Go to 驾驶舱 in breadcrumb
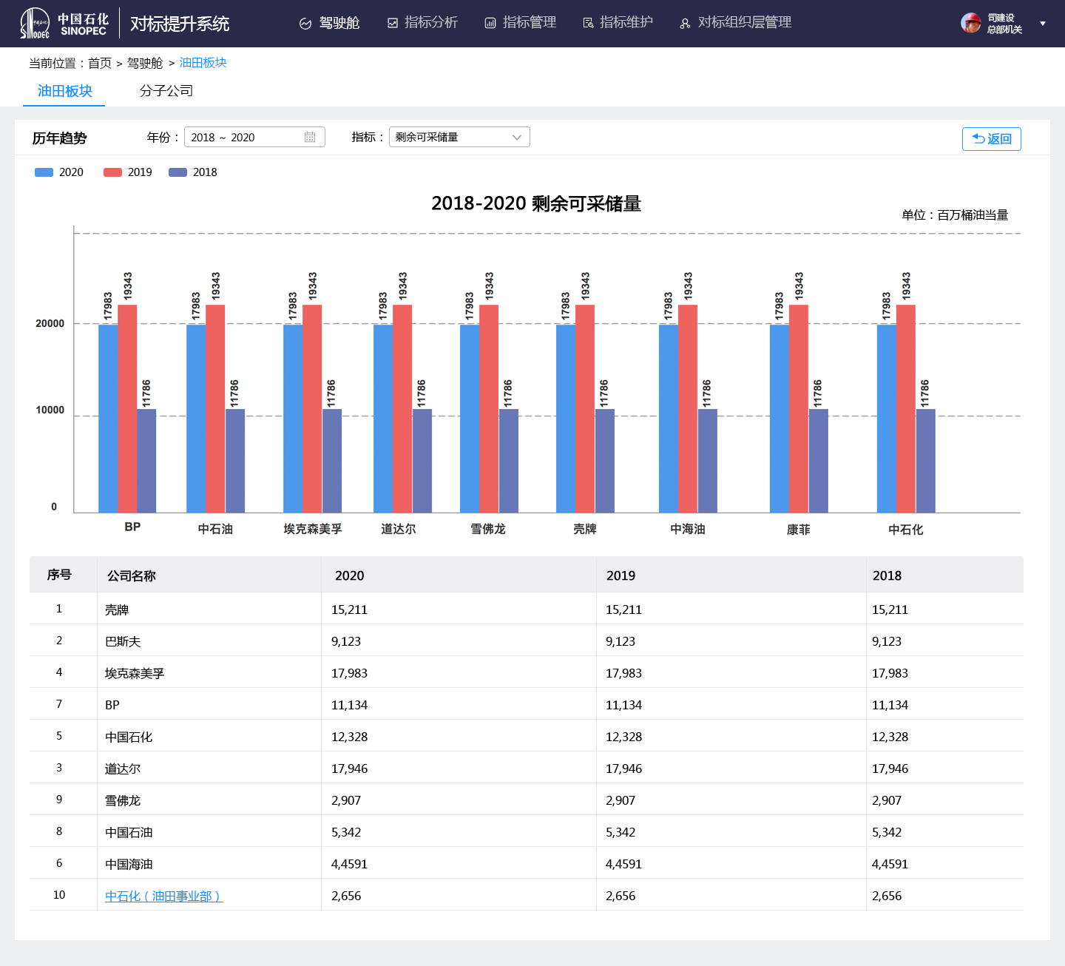The height and width of the screenshot is (966, 1065). 145,64
